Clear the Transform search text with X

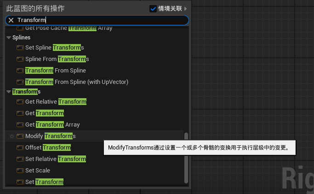pyautogui.click(x=11, y=20)
